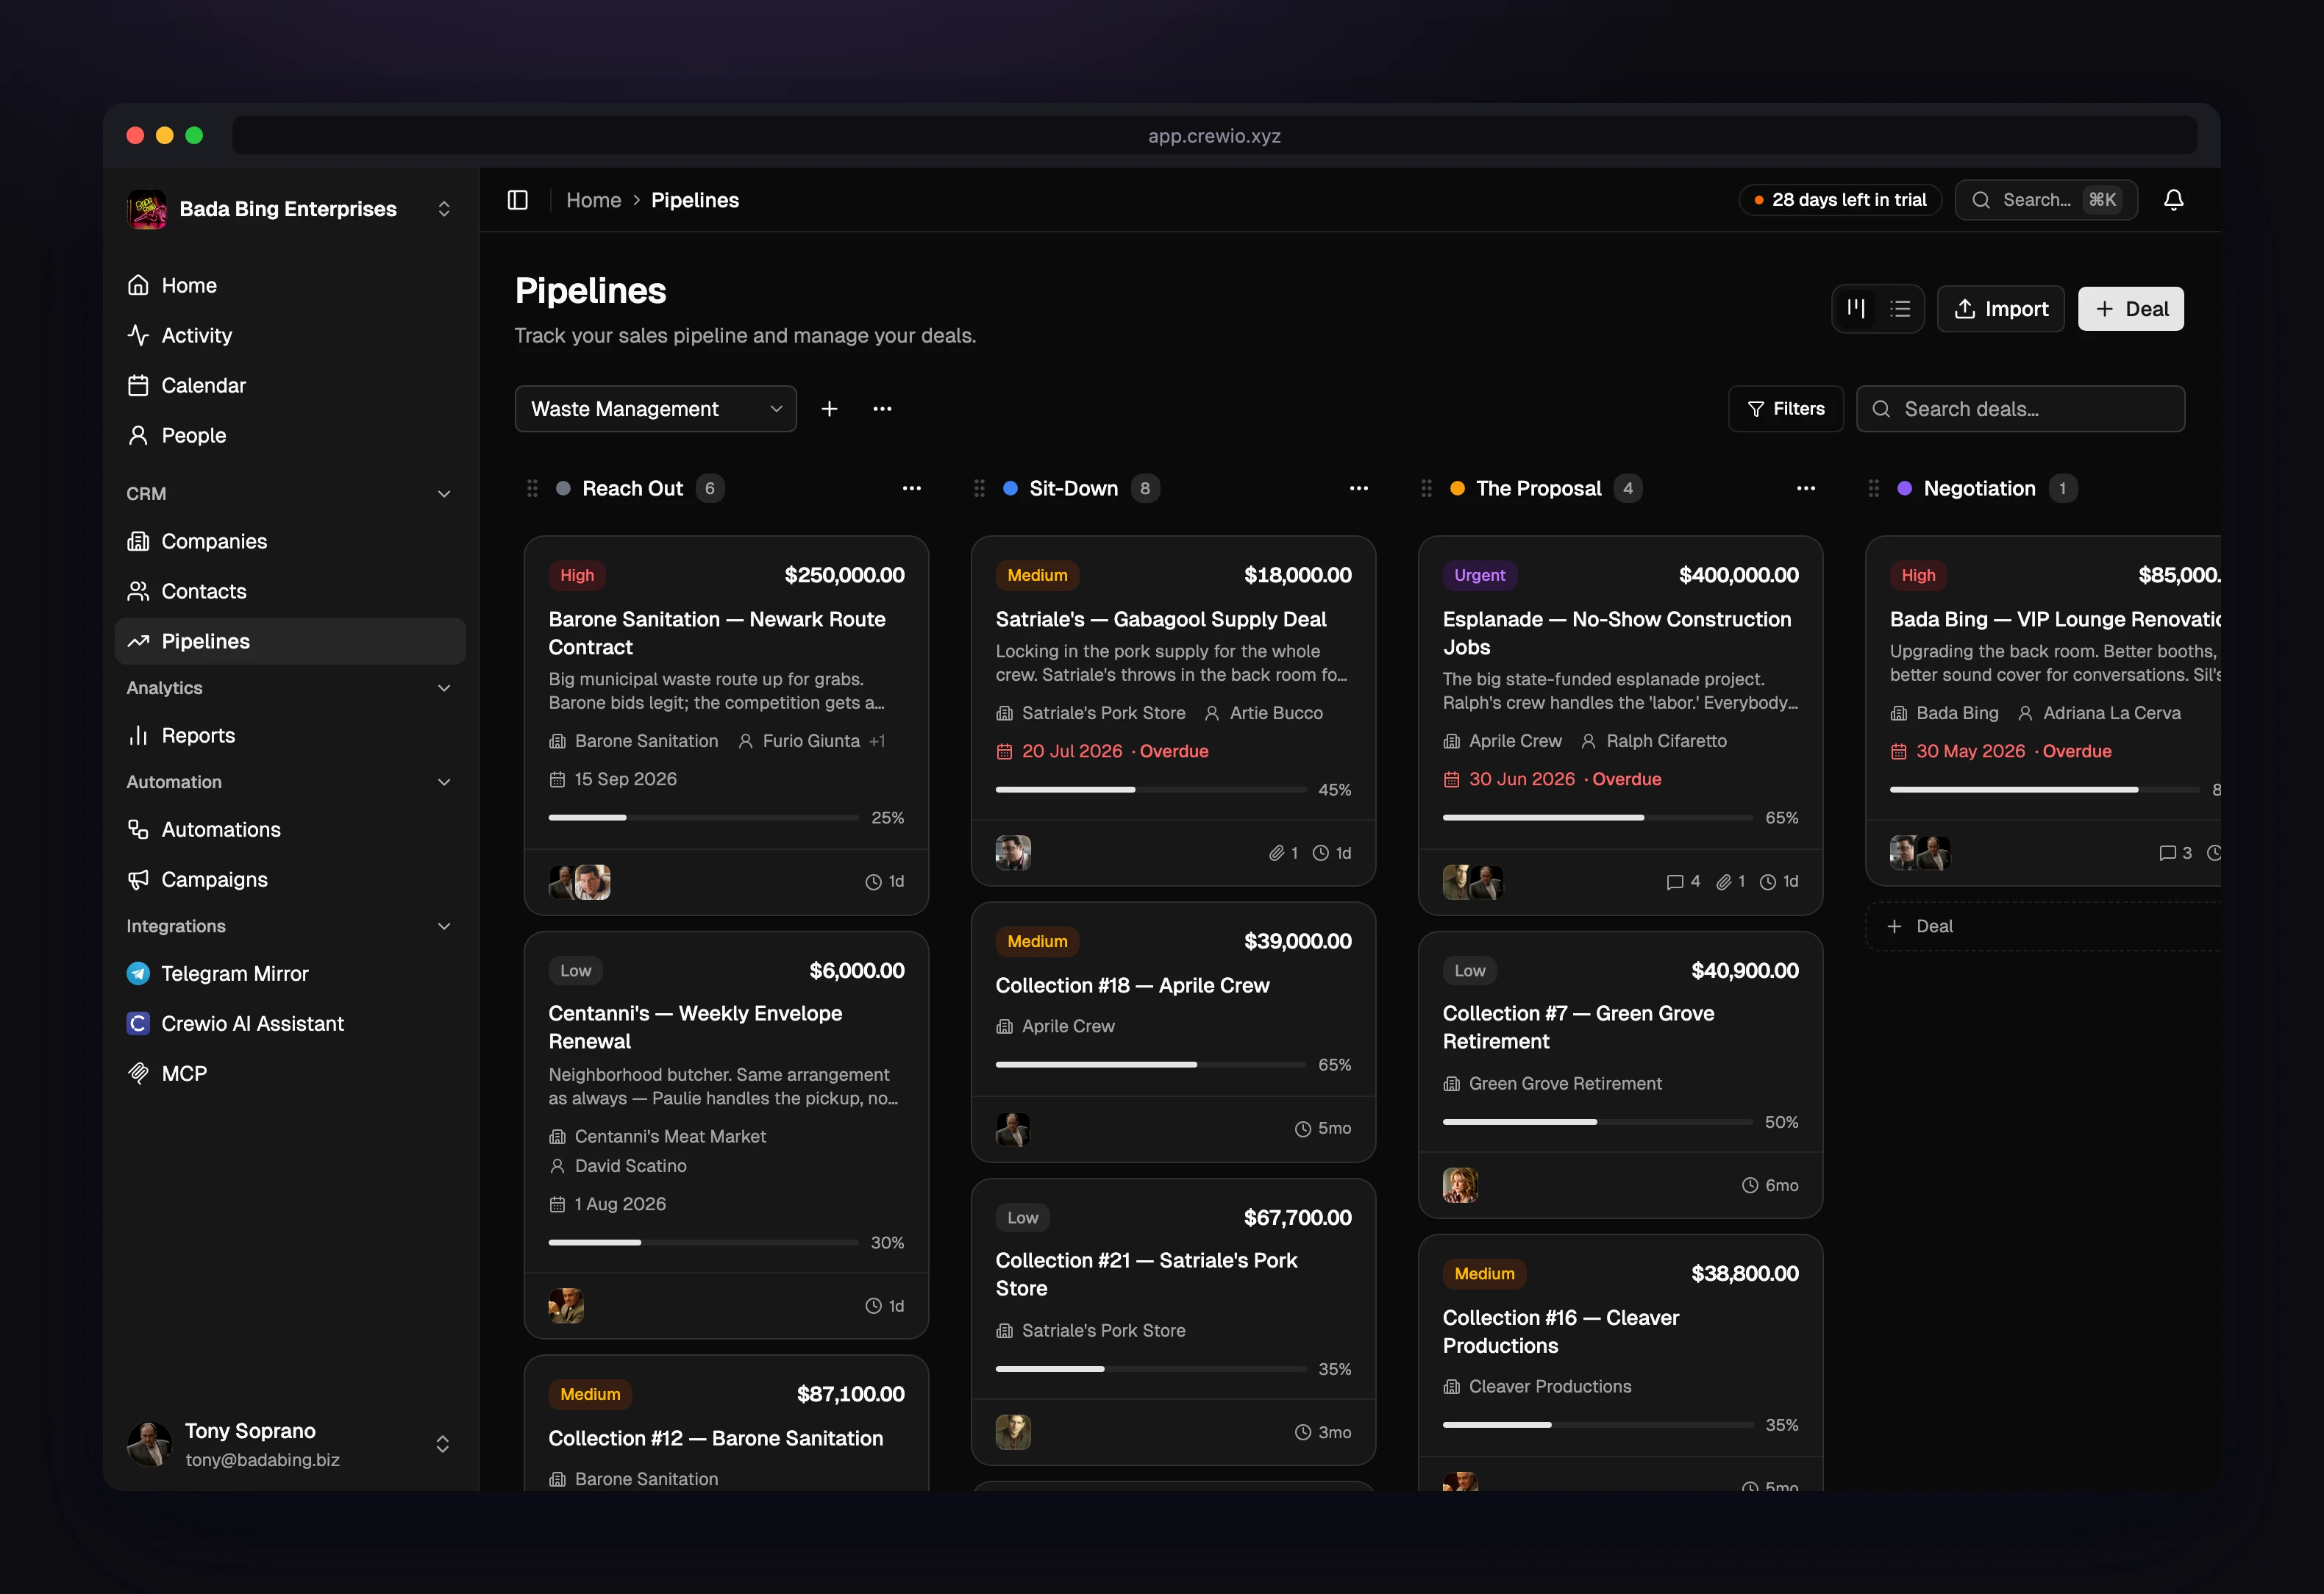The image size is (2324, 1594).
Task: Click the 25% progress bar on Barone card
Action: pos(703,817)
